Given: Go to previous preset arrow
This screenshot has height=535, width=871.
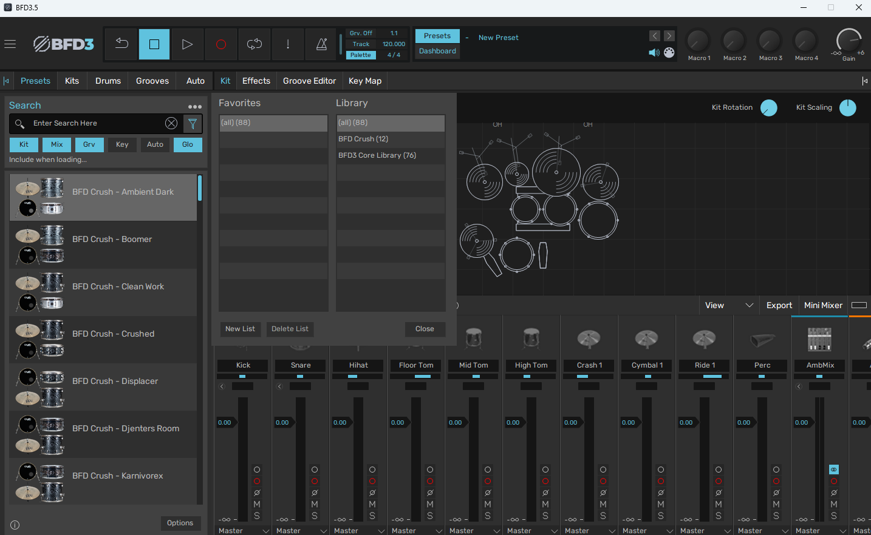Looking at the screenshot, I should coord(655,36).
